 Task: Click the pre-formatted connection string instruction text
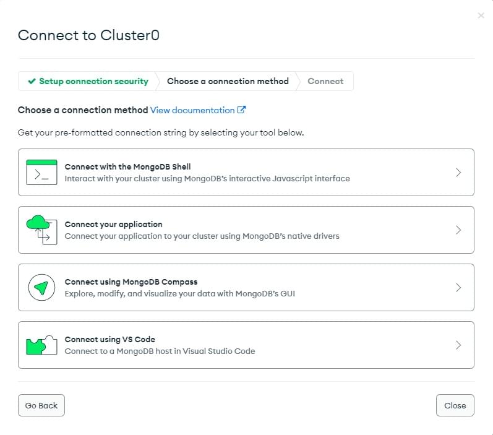[161, 132]
